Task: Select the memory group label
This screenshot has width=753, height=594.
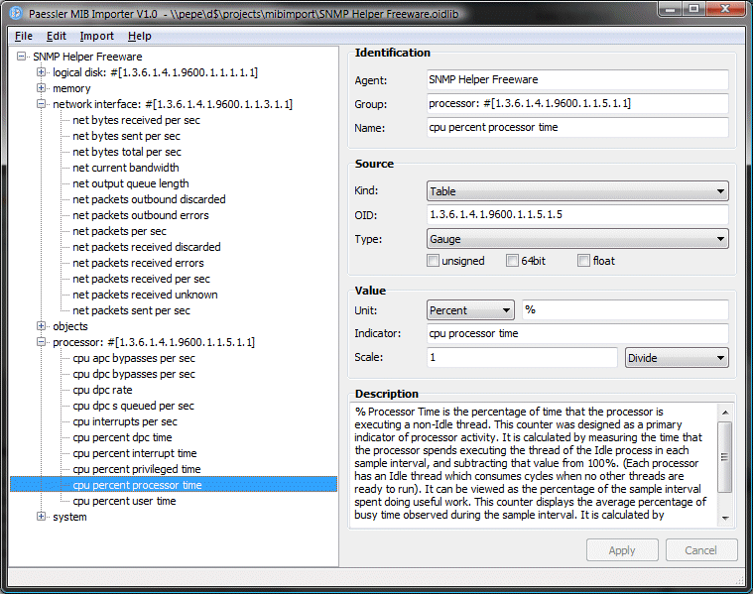Action: (x=71, y=88)
